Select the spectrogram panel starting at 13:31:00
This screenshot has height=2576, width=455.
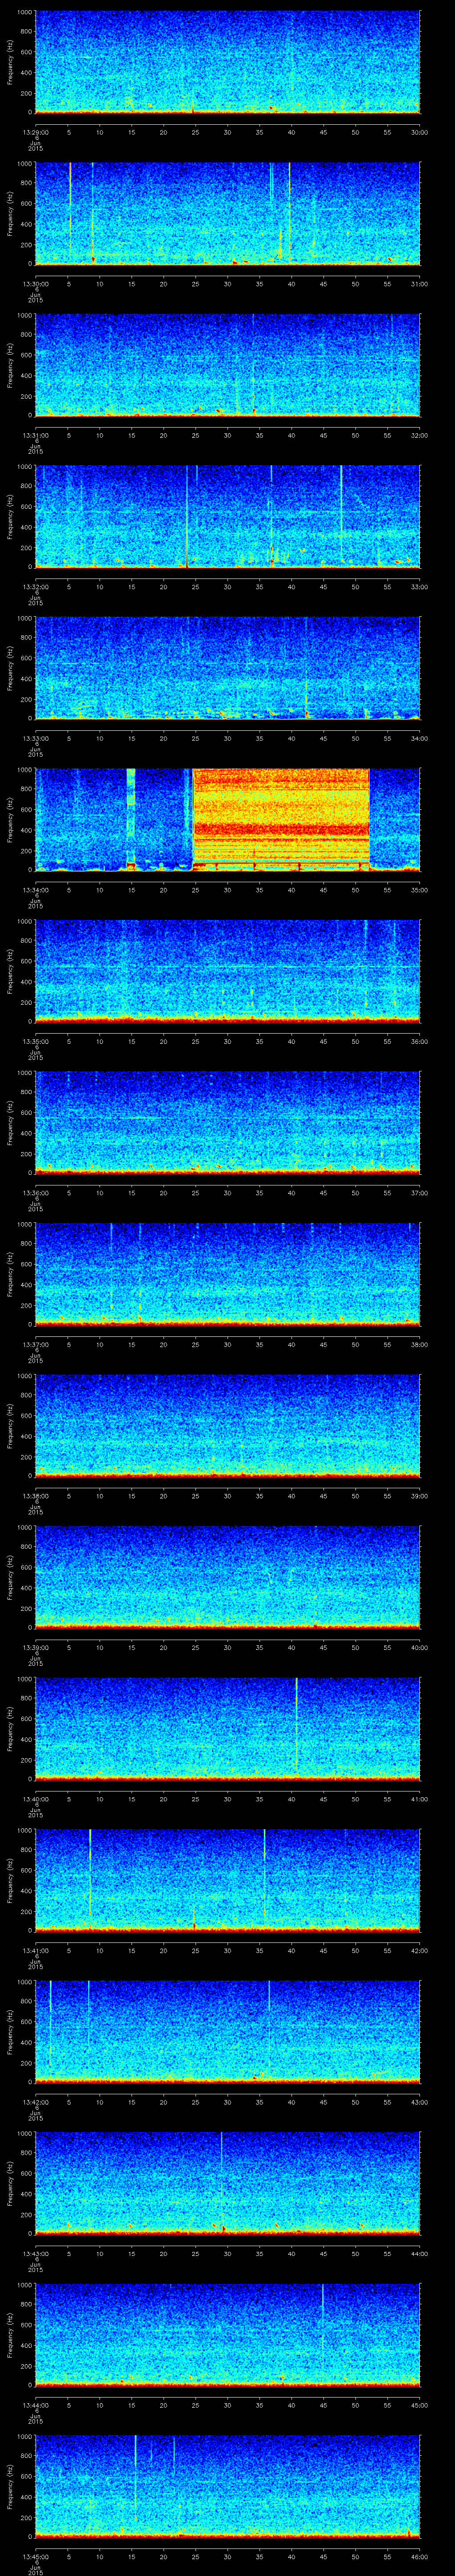tap(227, 365)
